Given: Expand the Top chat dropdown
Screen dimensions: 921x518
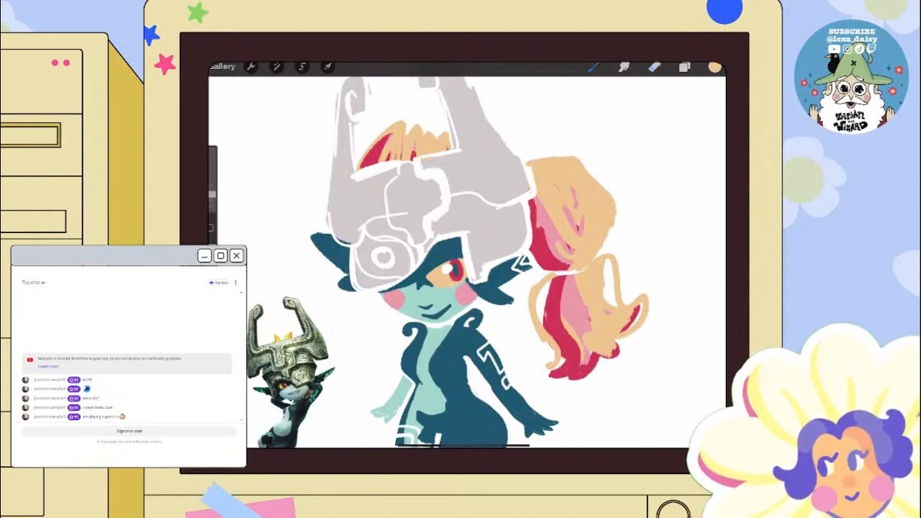Looking at the screenshot, I should coord(33,283).
